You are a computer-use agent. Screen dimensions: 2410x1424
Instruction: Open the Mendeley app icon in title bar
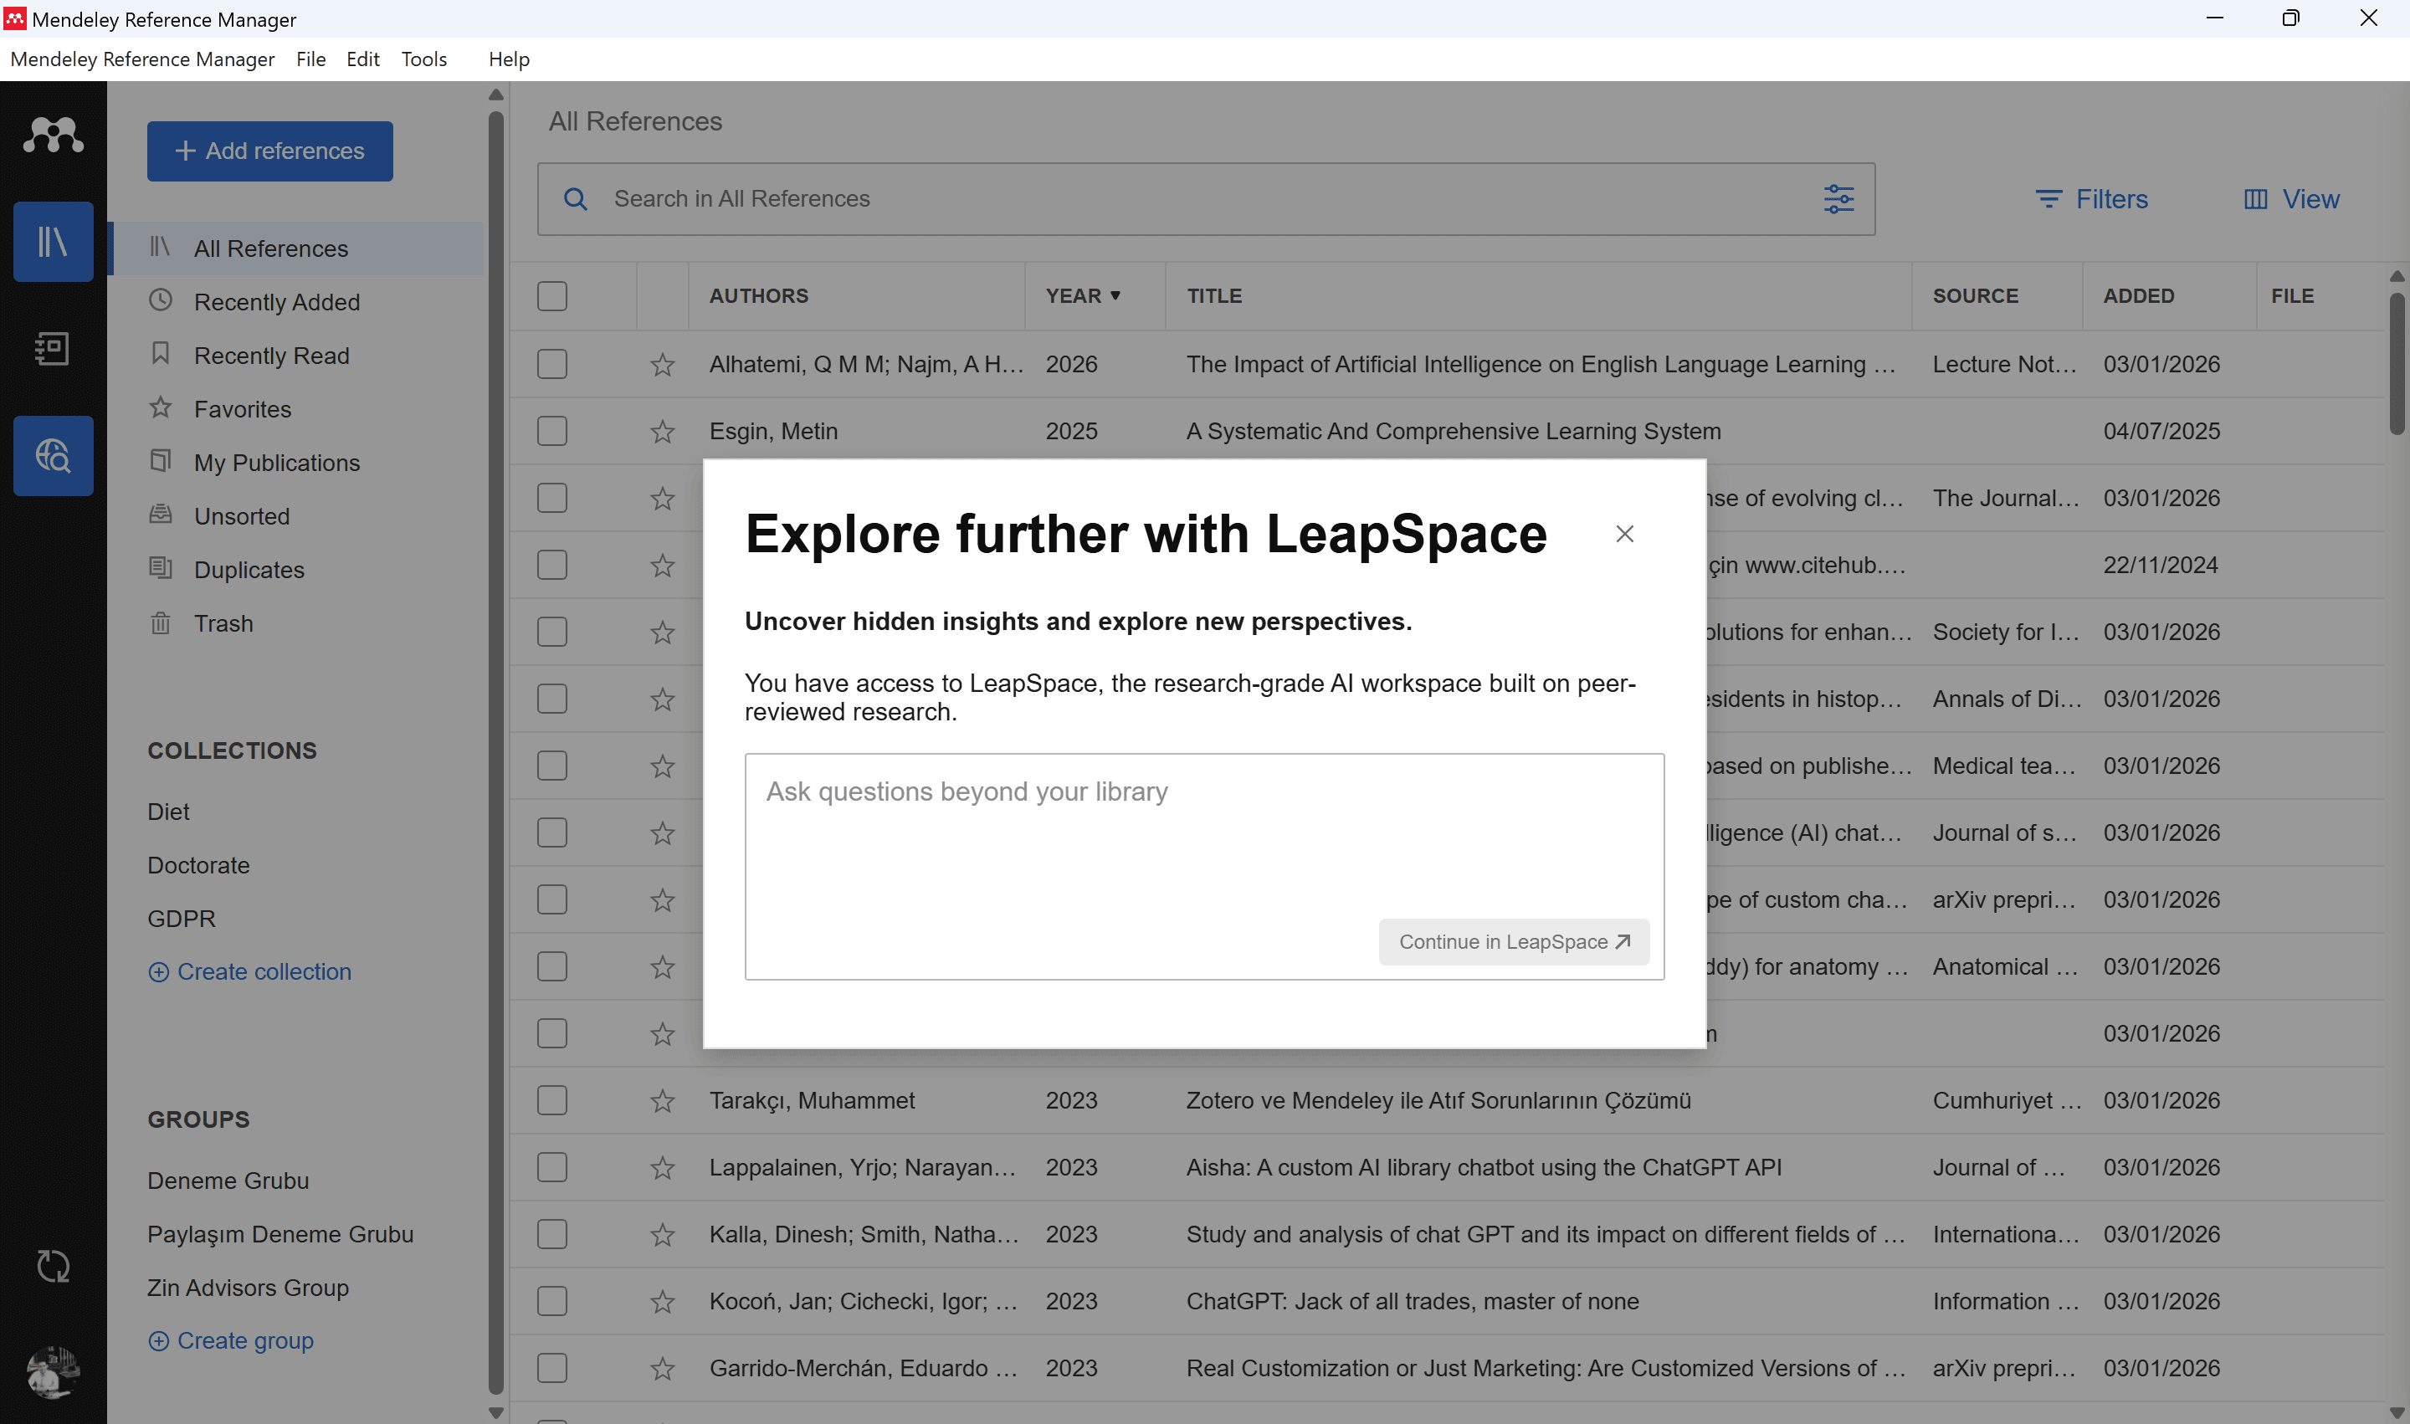(x=14, y=18)
